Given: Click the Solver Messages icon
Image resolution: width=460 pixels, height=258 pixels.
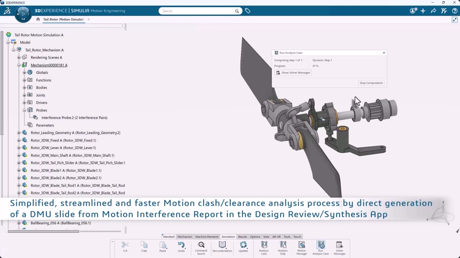Looking at the screenshot, I should [x=339, y=248].
